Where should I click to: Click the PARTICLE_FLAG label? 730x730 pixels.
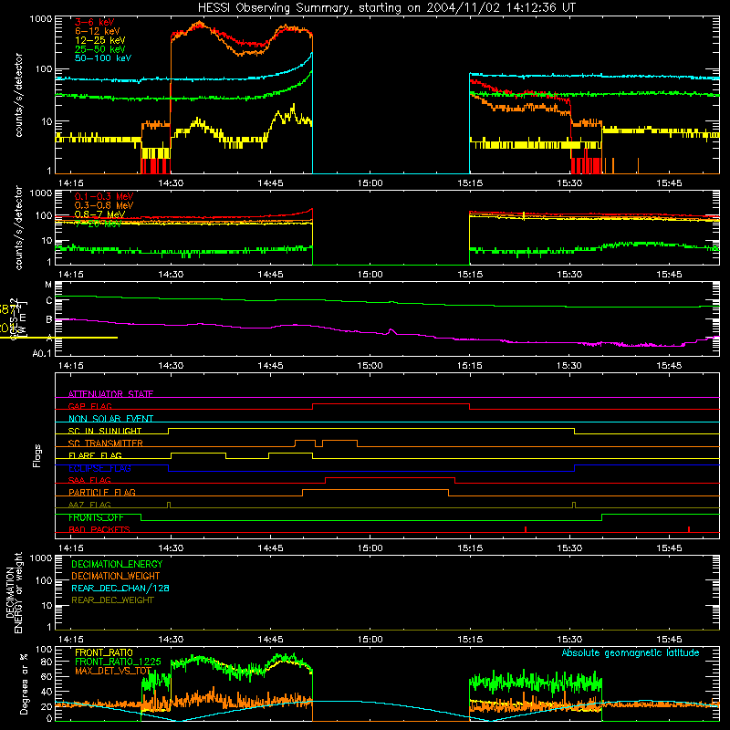(x=102, y=492)
